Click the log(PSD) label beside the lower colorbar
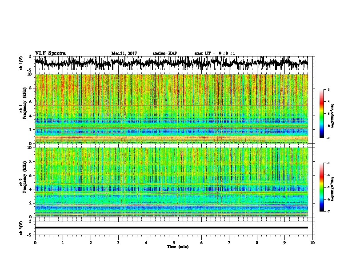Screen dimensions: 352x272 (x=332, y=189)
